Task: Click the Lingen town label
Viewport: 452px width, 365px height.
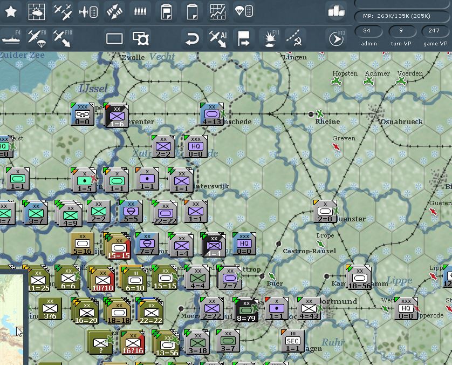Action: [x=295, y=57]
